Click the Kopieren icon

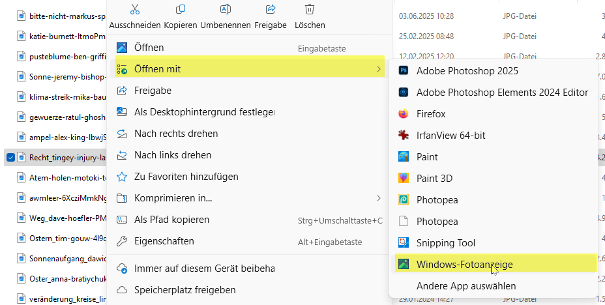181,10
